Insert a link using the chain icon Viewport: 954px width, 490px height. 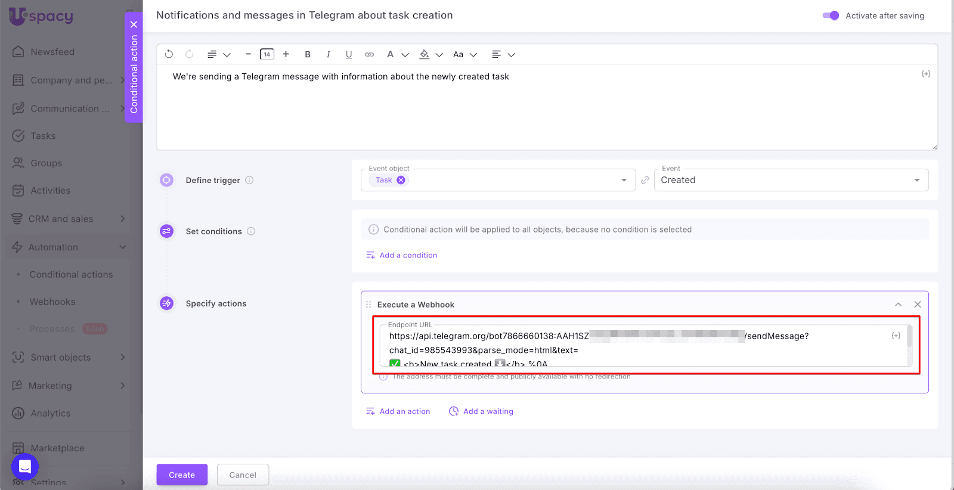point(369,54)
